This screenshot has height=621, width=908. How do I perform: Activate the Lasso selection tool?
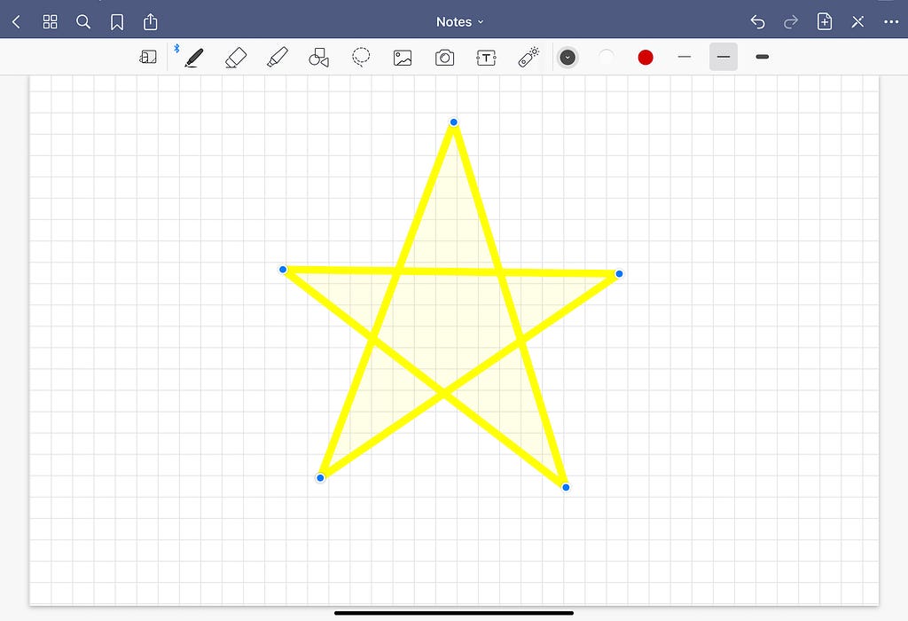click(361, 56)
